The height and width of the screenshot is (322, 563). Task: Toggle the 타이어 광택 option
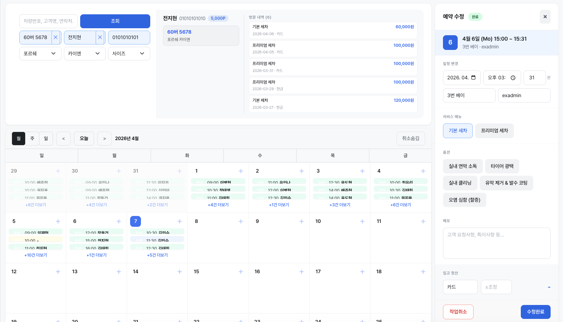pyautogui.click(x=502, y=166)
